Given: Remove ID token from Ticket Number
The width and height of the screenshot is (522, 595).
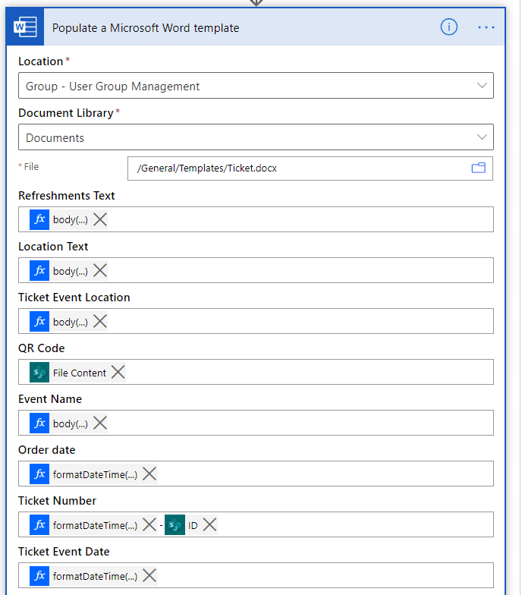Looking at the screenshot, I should point(210,525).
